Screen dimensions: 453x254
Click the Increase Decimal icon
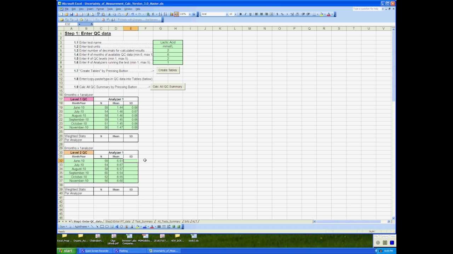tap(292, 14)
